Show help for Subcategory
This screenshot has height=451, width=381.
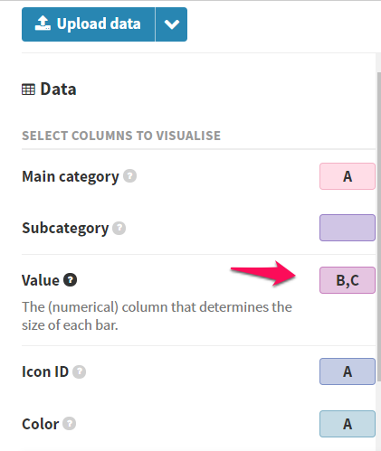(119, 228)
